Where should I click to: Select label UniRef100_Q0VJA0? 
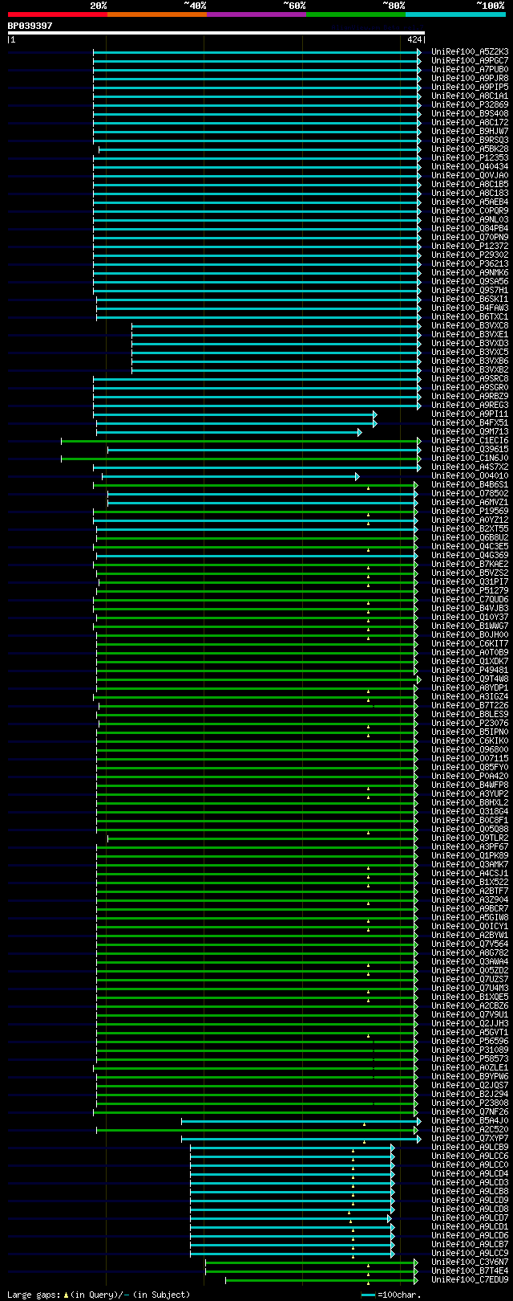click(x=470, y=176)
